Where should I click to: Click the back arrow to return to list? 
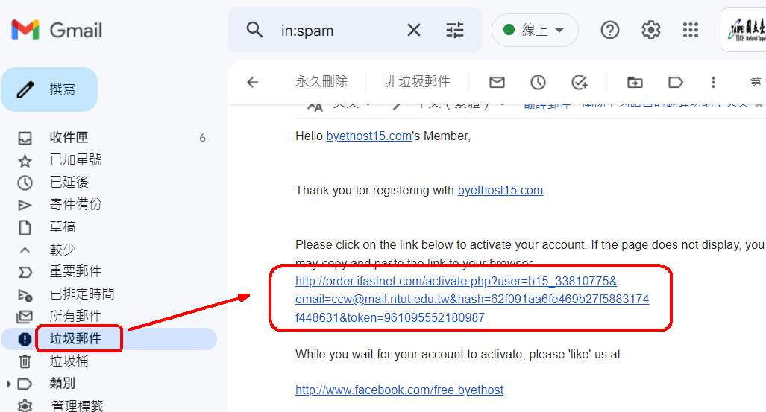tap(253, 83)
